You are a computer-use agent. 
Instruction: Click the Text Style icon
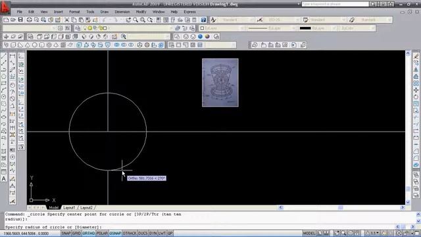[x=213, y=20]
